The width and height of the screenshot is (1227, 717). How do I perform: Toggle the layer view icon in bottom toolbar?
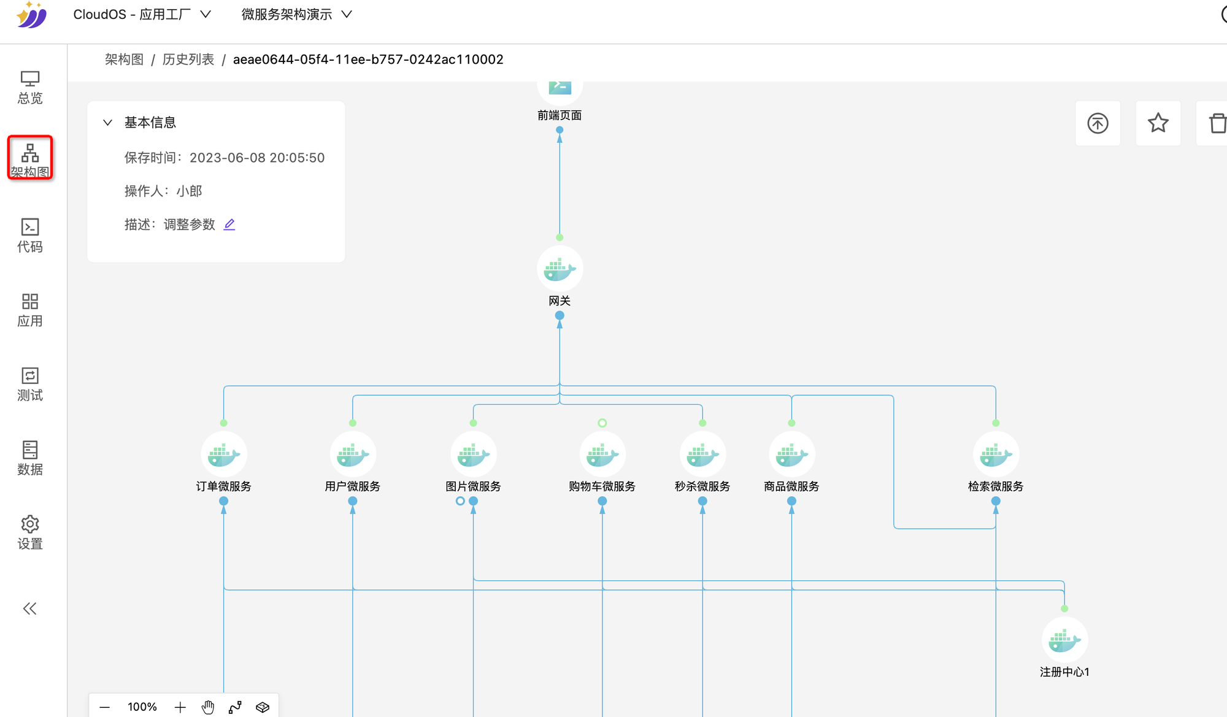263,707
